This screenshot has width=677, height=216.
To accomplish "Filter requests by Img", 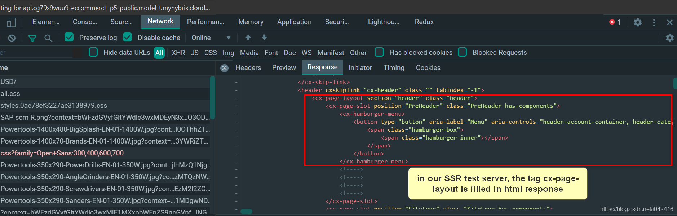I will pos(228,53).
